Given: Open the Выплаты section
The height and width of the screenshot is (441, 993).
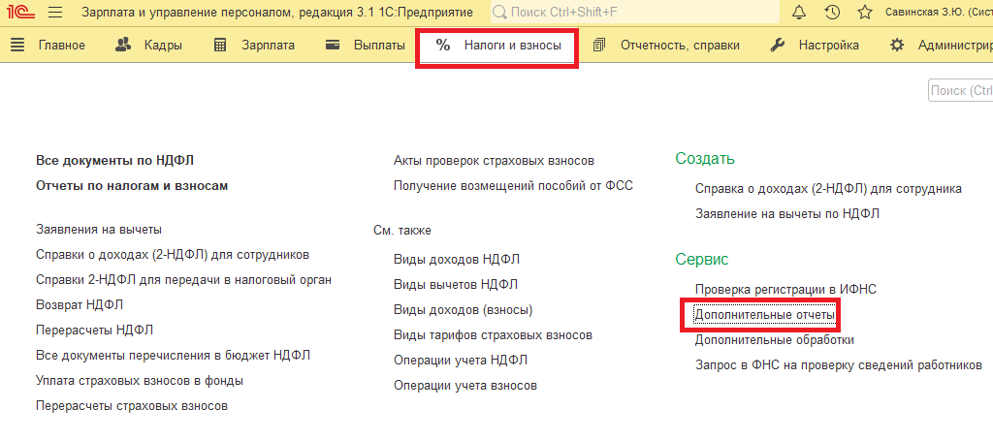Looking at the screenshot, I should pos(379,45).
